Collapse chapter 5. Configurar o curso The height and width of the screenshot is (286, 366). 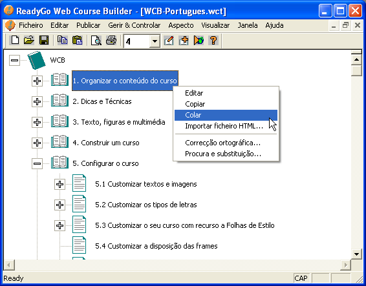point(37,163)
